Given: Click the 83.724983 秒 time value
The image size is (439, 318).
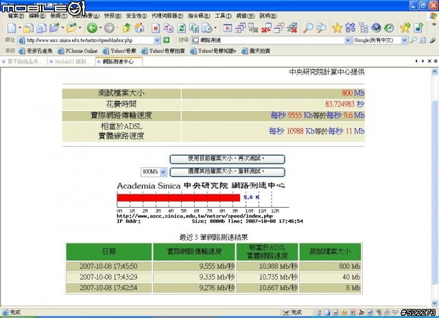Looking at the screenshot, I should tap(344, 104).
